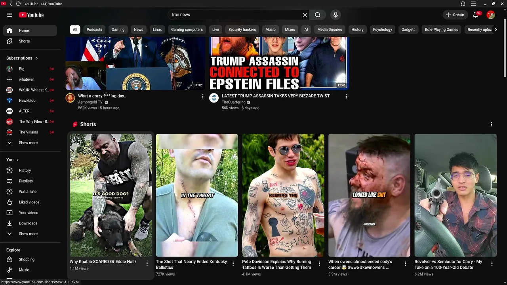Expand the Subscriptions section
This screenshot has height=285, width=507.
click(x=22, y=58)
